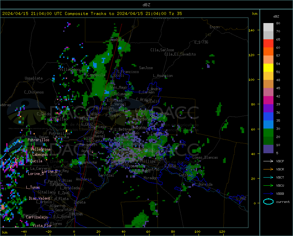The width and height of the screenshot is (293, 236).
Task: Click the white VBCP arrow legend icon
Action: (x=268, y=161)
